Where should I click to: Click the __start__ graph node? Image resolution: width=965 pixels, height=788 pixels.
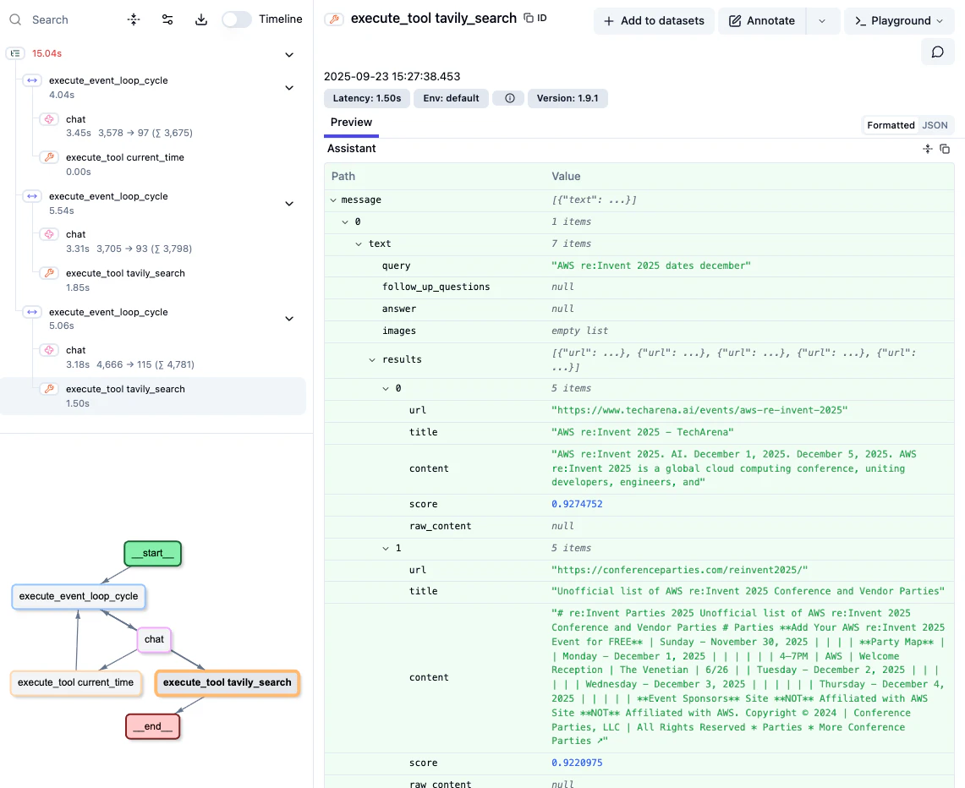pyautogui.click(x=152, y=554)
